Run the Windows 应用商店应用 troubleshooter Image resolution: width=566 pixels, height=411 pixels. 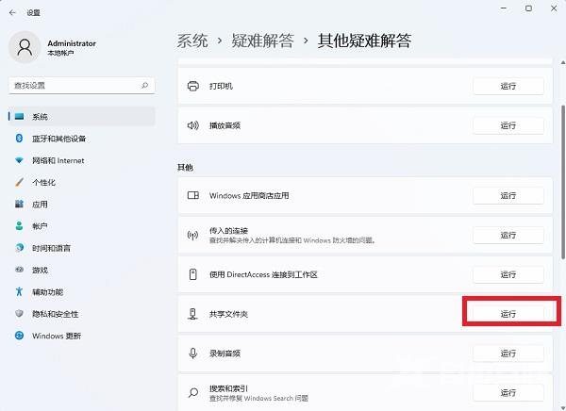click(508, 195)
